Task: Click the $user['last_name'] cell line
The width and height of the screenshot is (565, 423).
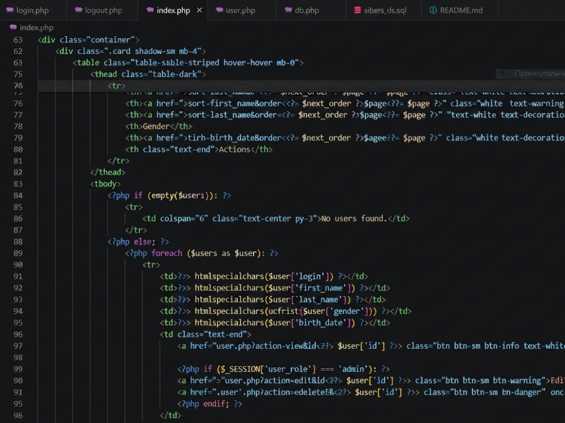Action: tap(272, 299)
